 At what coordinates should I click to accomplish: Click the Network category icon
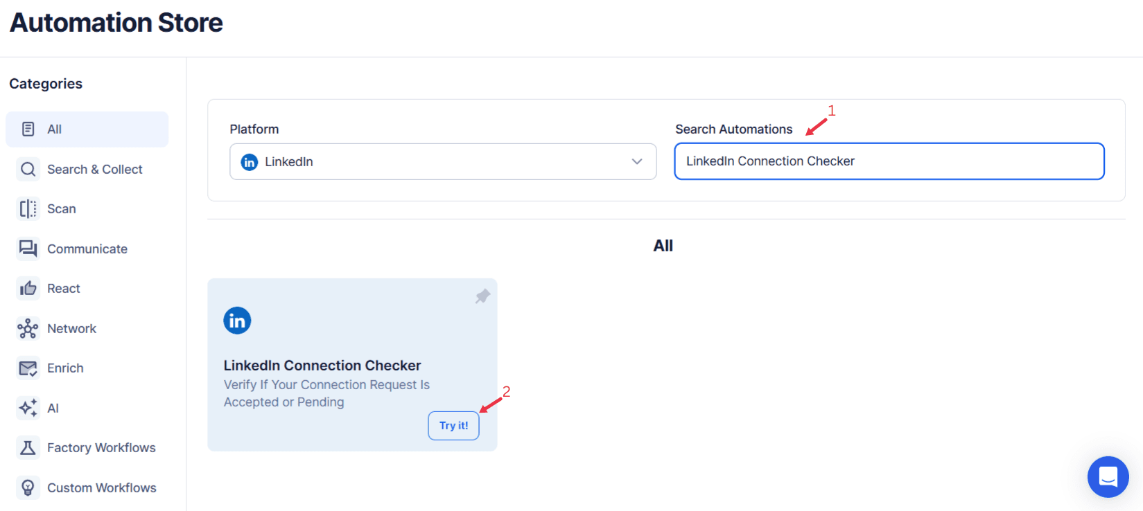(x=28, y=328)
